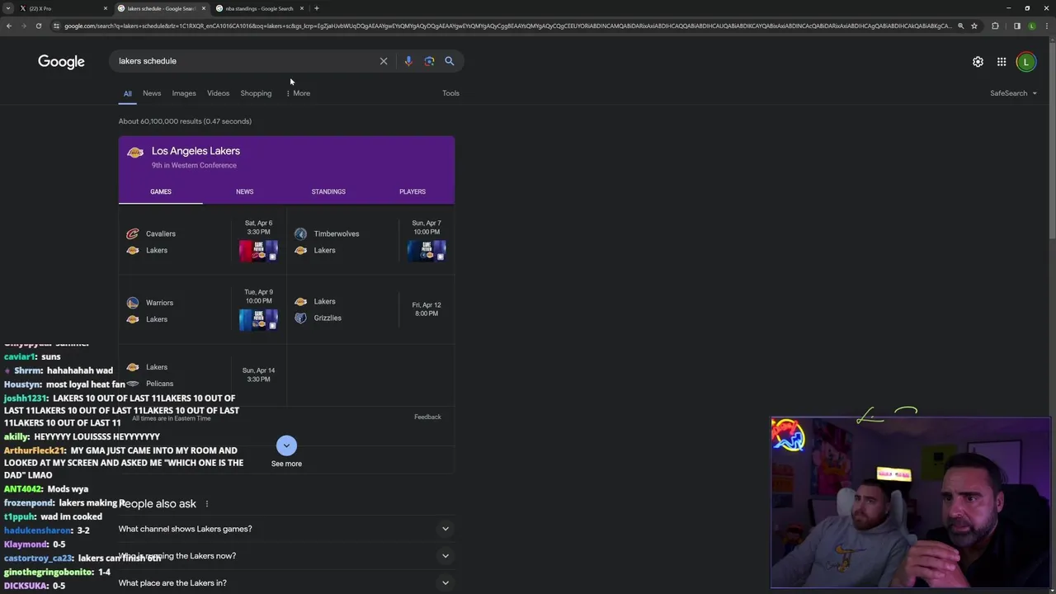
Task: Go back in browser history
Action: point(9,26)
